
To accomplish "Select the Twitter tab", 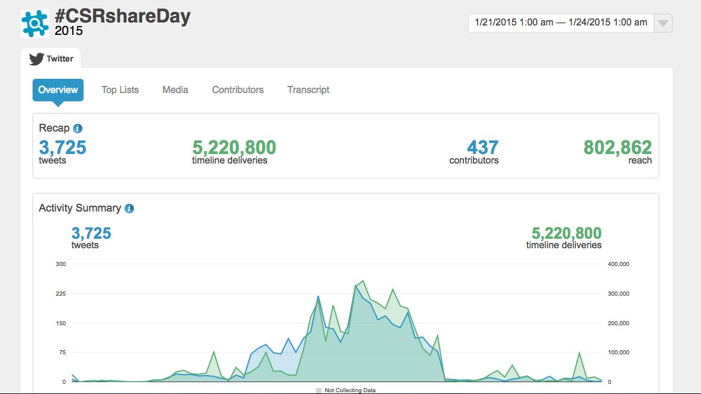I will click(x=50, y=59).
